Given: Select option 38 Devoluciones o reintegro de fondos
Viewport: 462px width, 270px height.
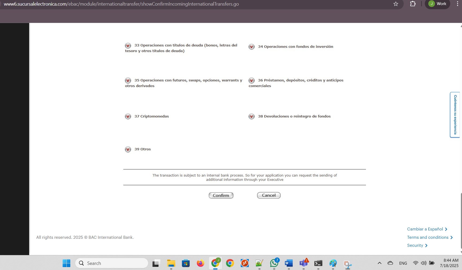Looking at the screenshot, I should (252, 116).
